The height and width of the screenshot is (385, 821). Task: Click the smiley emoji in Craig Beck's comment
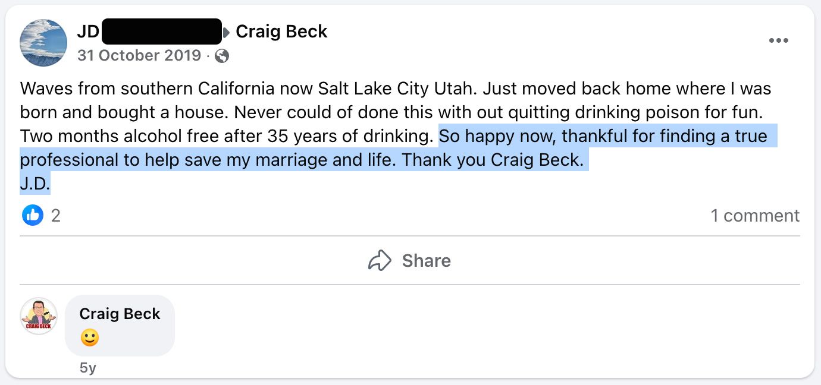pos(89,338)
